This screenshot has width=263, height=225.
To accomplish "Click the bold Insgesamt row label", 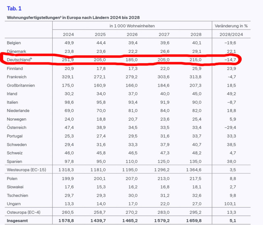I will click(18, 221).
